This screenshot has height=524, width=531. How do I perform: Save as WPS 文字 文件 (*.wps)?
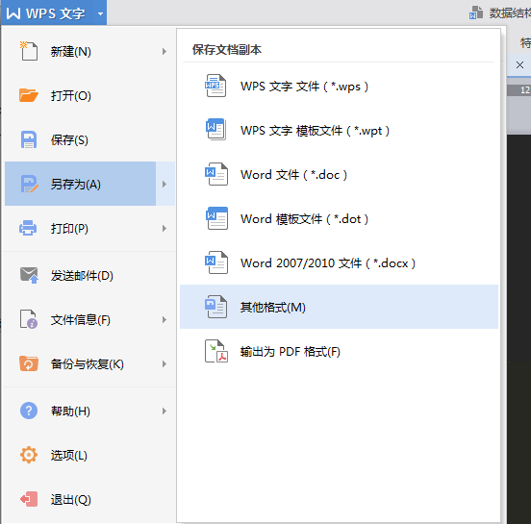pos(339,86)
